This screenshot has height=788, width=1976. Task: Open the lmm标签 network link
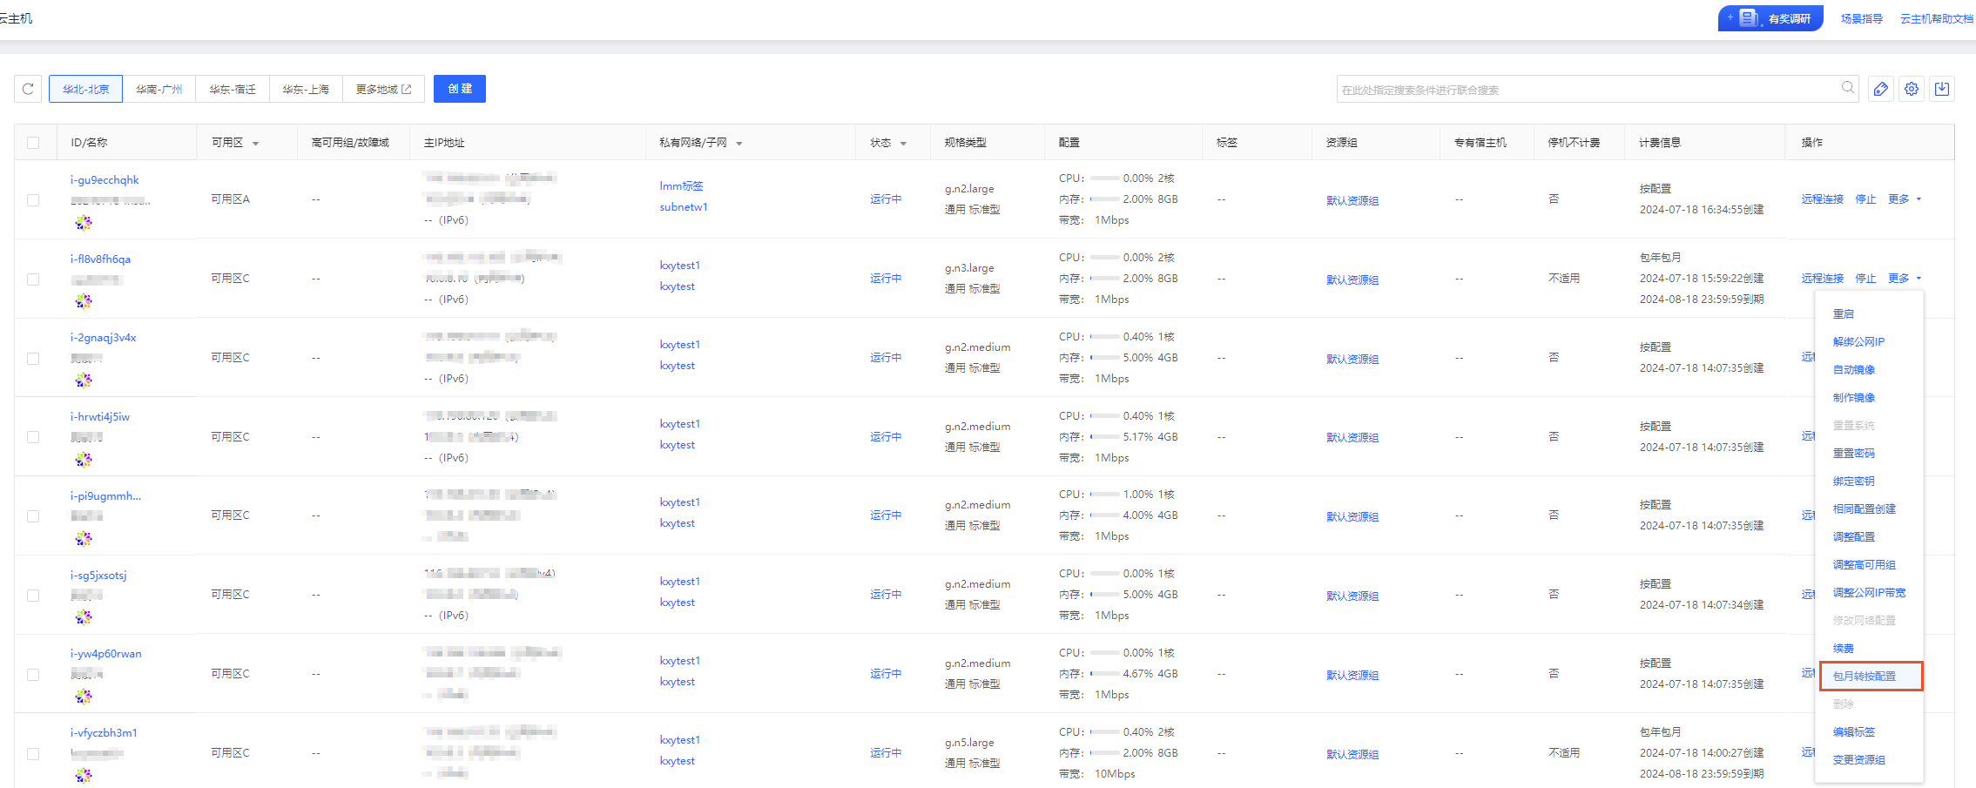point(681,186)
